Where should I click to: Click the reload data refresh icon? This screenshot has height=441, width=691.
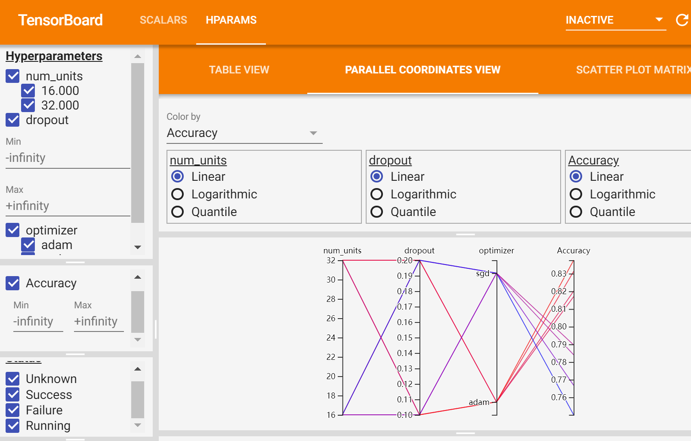682,20
